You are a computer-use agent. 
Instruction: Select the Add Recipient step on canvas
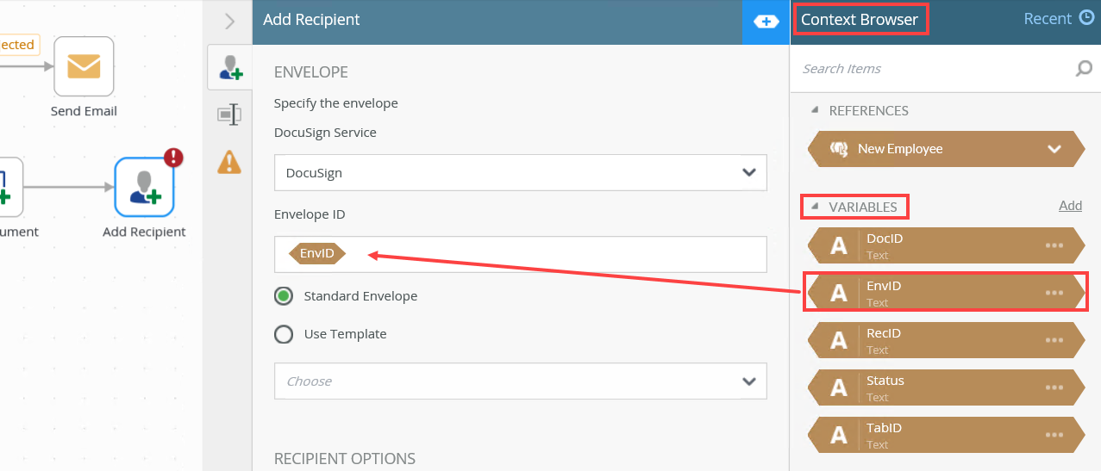[144, 187]
